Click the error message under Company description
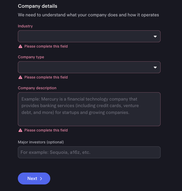This screenshot has width=182, height=191. point(46,130)
